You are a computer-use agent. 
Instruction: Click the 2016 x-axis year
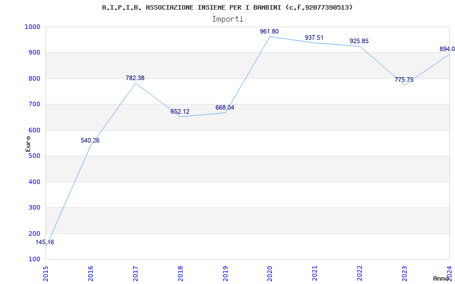click(90, 274)
